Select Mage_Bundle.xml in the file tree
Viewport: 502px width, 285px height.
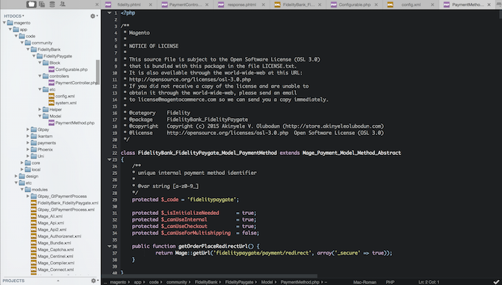click(55, 243)
